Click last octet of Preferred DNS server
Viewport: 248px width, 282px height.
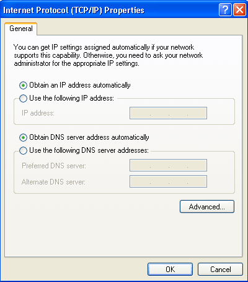197,165
